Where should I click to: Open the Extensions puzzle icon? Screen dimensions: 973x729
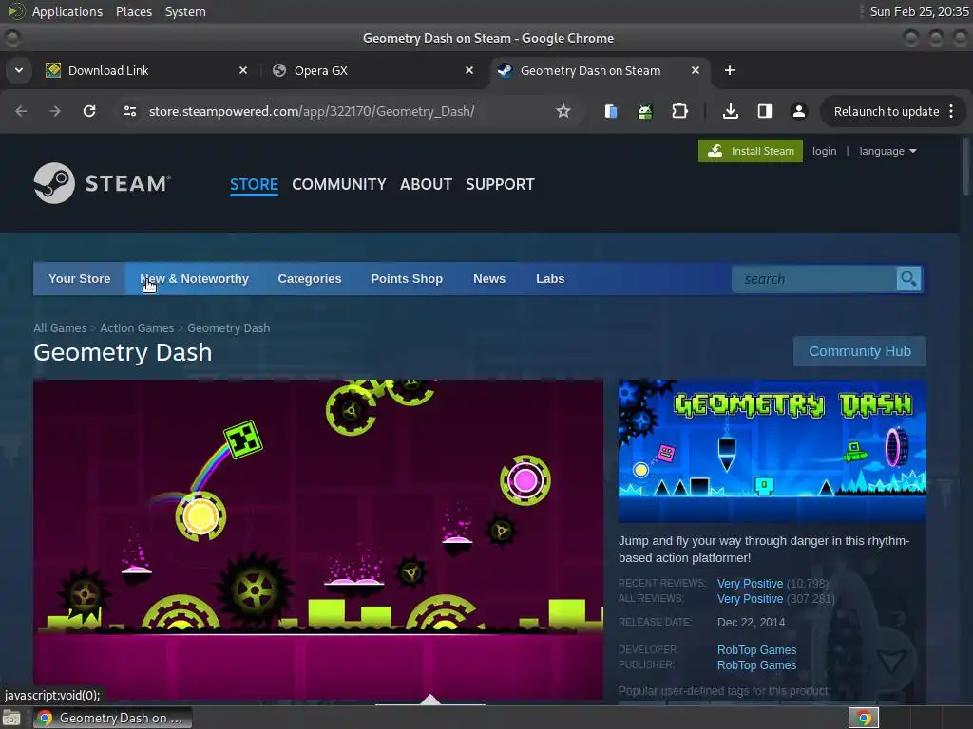pos(680,111)
